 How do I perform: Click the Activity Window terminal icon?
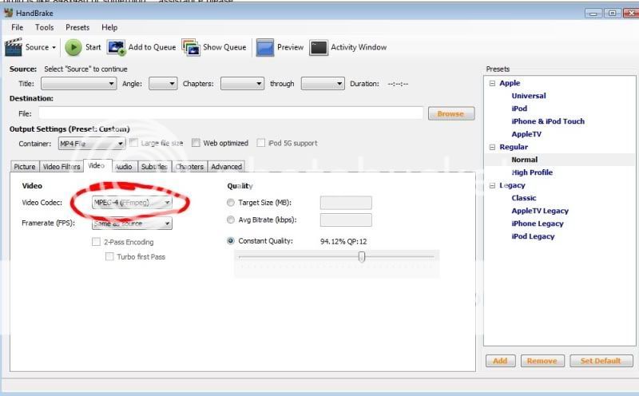coord(318,47)
